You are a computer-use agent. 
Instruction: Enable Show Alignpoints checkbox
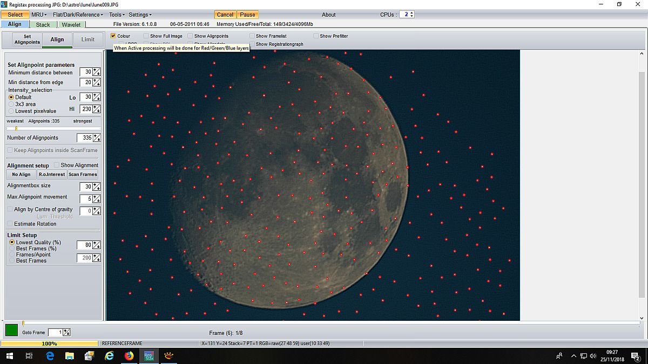(x=190, y=36)
